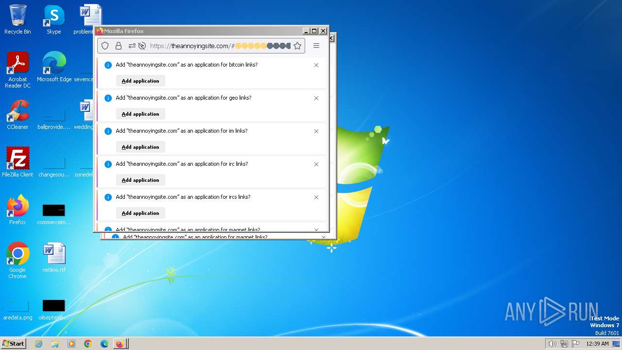Dismiss the im links notification
Viewport: 622px width, 350px height.
click(x=316, y=131)
